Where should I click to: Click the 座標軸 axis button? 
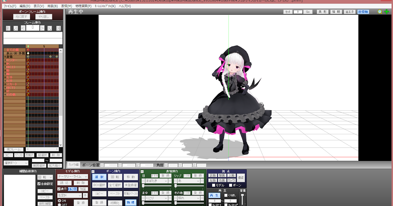coord(363,12)
